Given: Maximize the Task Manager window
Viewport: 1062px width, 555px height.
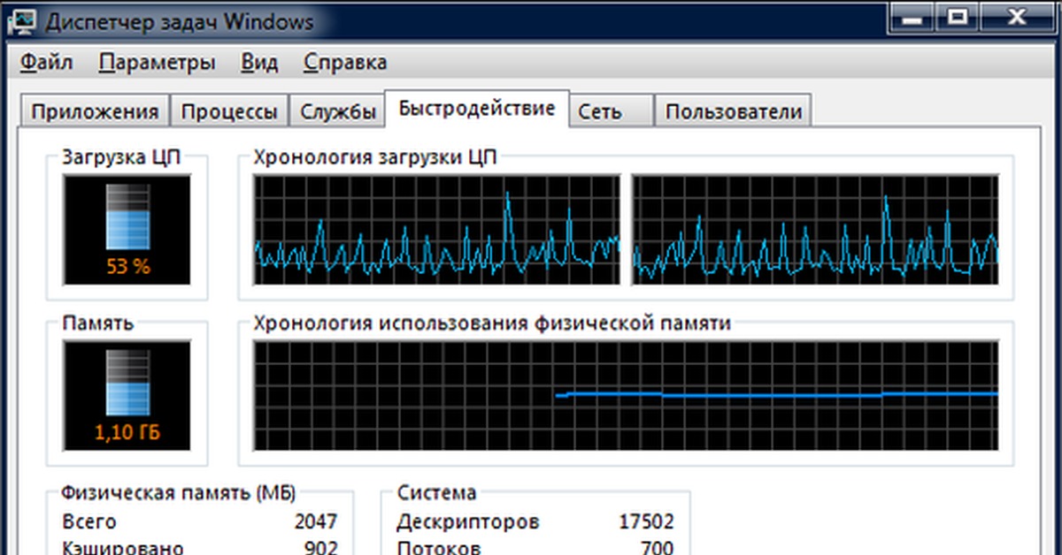Looking at the screenshot, I should 958,15.
